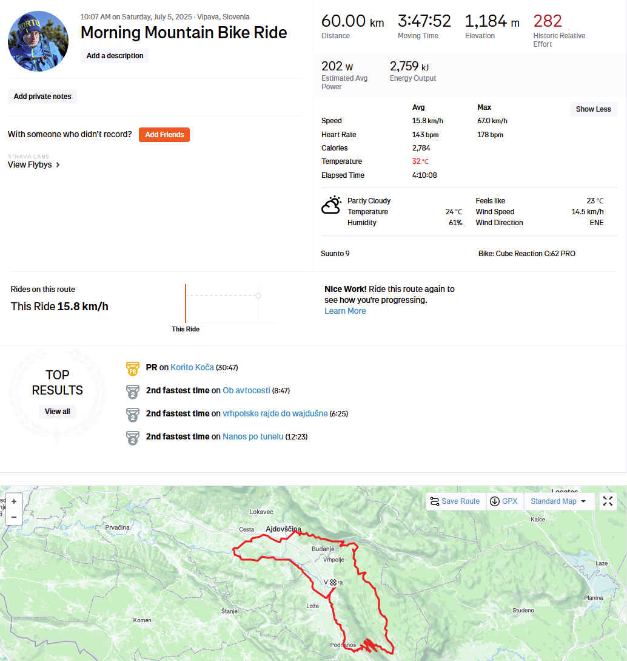The image size is (627, 661).
Task: Collapse stats with Show Less
Action: 593,109
